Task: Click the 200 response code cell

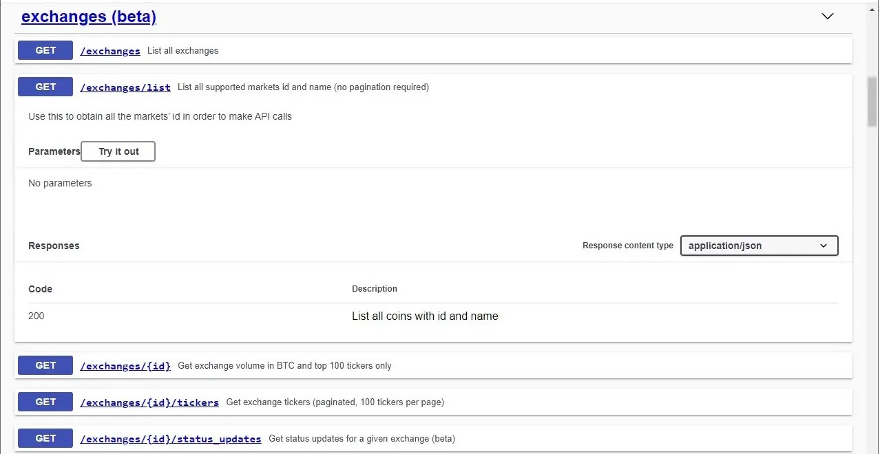Action: (x=36, y=316)
